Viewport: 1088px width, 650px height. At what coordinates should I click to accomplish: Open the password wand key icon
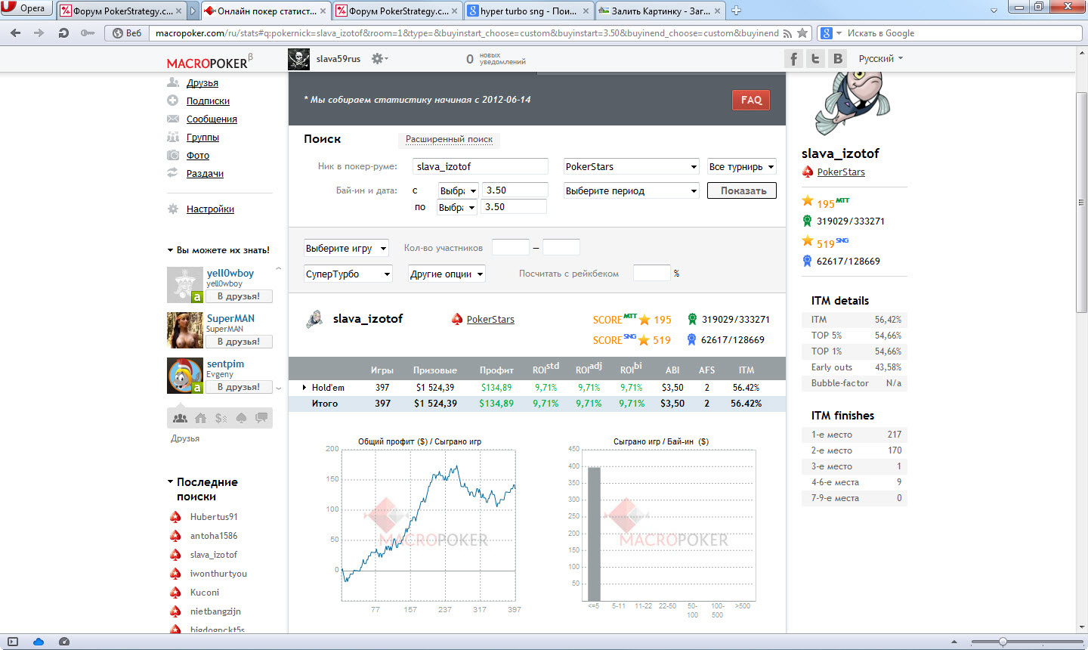pos(88,33)
